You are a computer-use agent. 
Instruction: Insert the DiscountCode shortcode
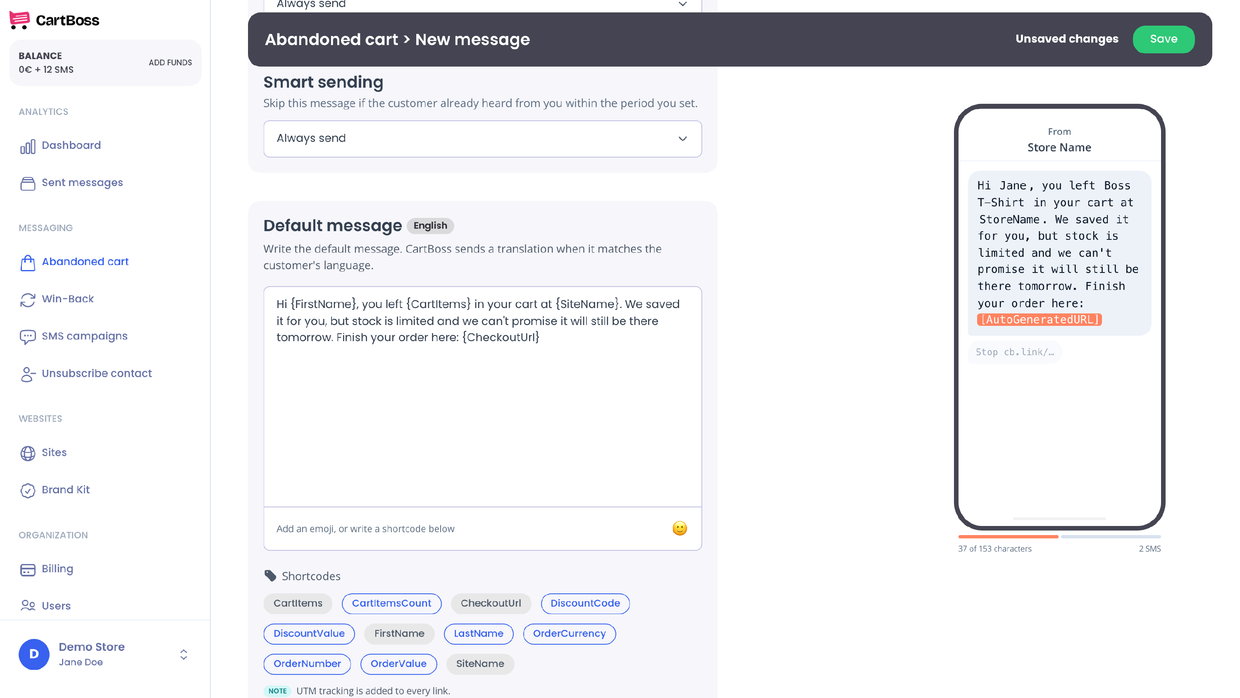click(x=585, y=603)
